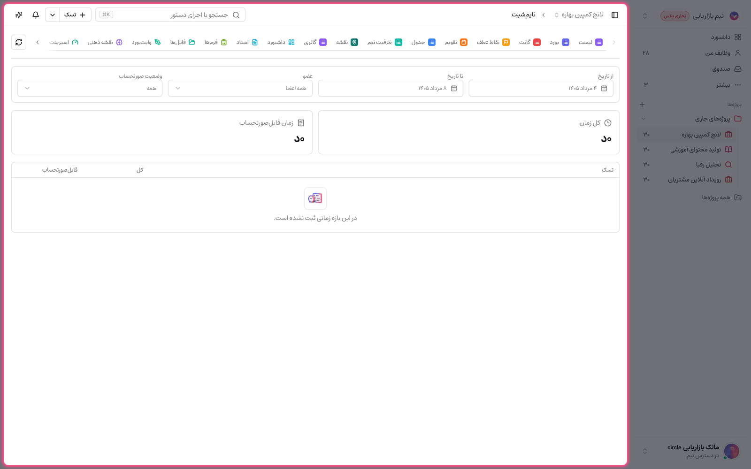Screen dimensions: 751x469
Task: Switch to the نقشه tab
Action: tap(347, 42)
